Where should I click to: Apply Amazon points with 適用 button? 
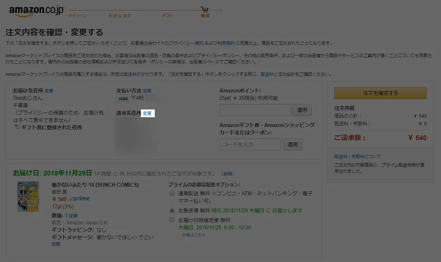tap(302, 110)
